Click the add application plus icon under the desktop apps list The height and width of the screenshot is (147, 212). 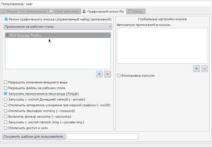[99, 74]
